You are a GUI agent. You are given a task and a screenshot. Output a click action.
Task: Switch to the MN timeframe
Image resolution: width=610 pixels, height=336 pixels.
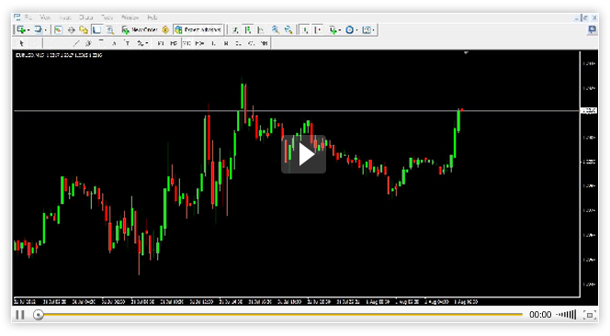[x=265, y=43]
